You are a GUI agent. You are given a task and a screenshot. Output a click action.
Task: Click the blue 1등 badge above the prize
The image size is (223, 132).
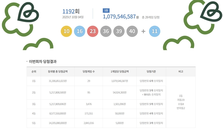pyautogui.click(x=106, y=10)
